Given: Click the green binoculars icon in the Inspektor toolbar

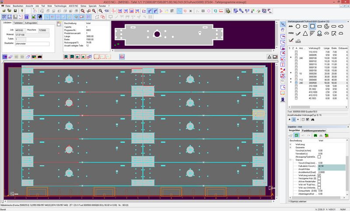Looking at the screenshot, I should tap(315, 136).
